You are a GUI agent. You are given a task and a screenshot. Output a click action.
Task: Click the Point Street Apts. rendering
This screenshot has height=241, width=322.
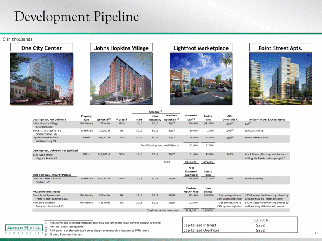(x=281, y=79)
